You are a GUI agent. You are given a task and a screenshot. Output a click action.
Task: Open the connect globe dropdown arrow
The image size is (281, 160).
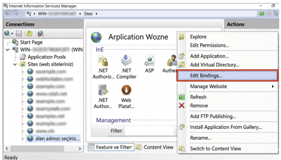[12, 33]
